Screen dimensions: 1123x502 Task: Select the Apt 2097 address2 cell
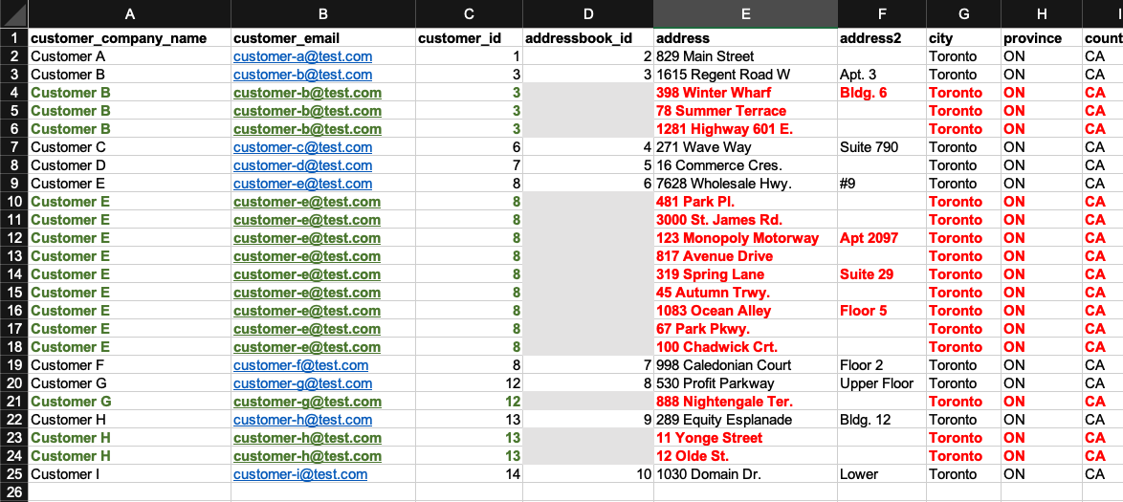tap(882, 238)
